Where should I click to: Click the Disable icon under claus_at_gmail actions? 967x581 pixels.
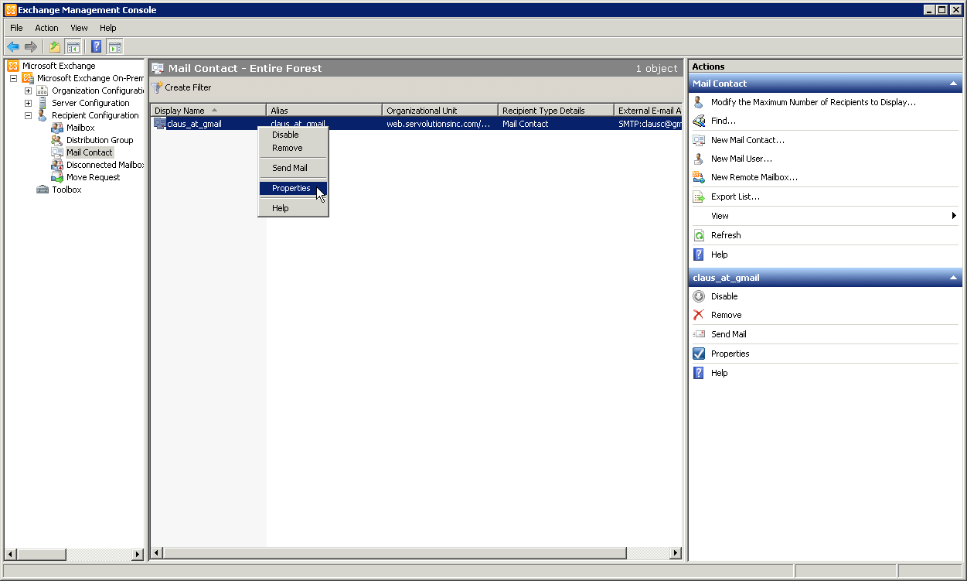pos(698,296)
